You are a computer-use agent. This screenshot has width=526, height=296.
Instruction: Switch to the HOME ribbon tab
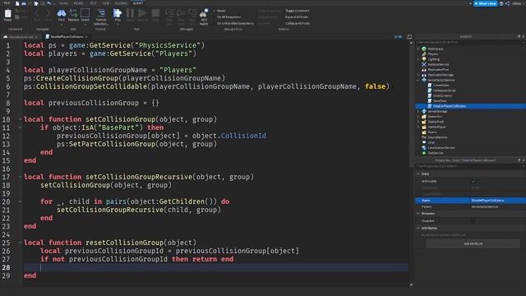point(63,3)
